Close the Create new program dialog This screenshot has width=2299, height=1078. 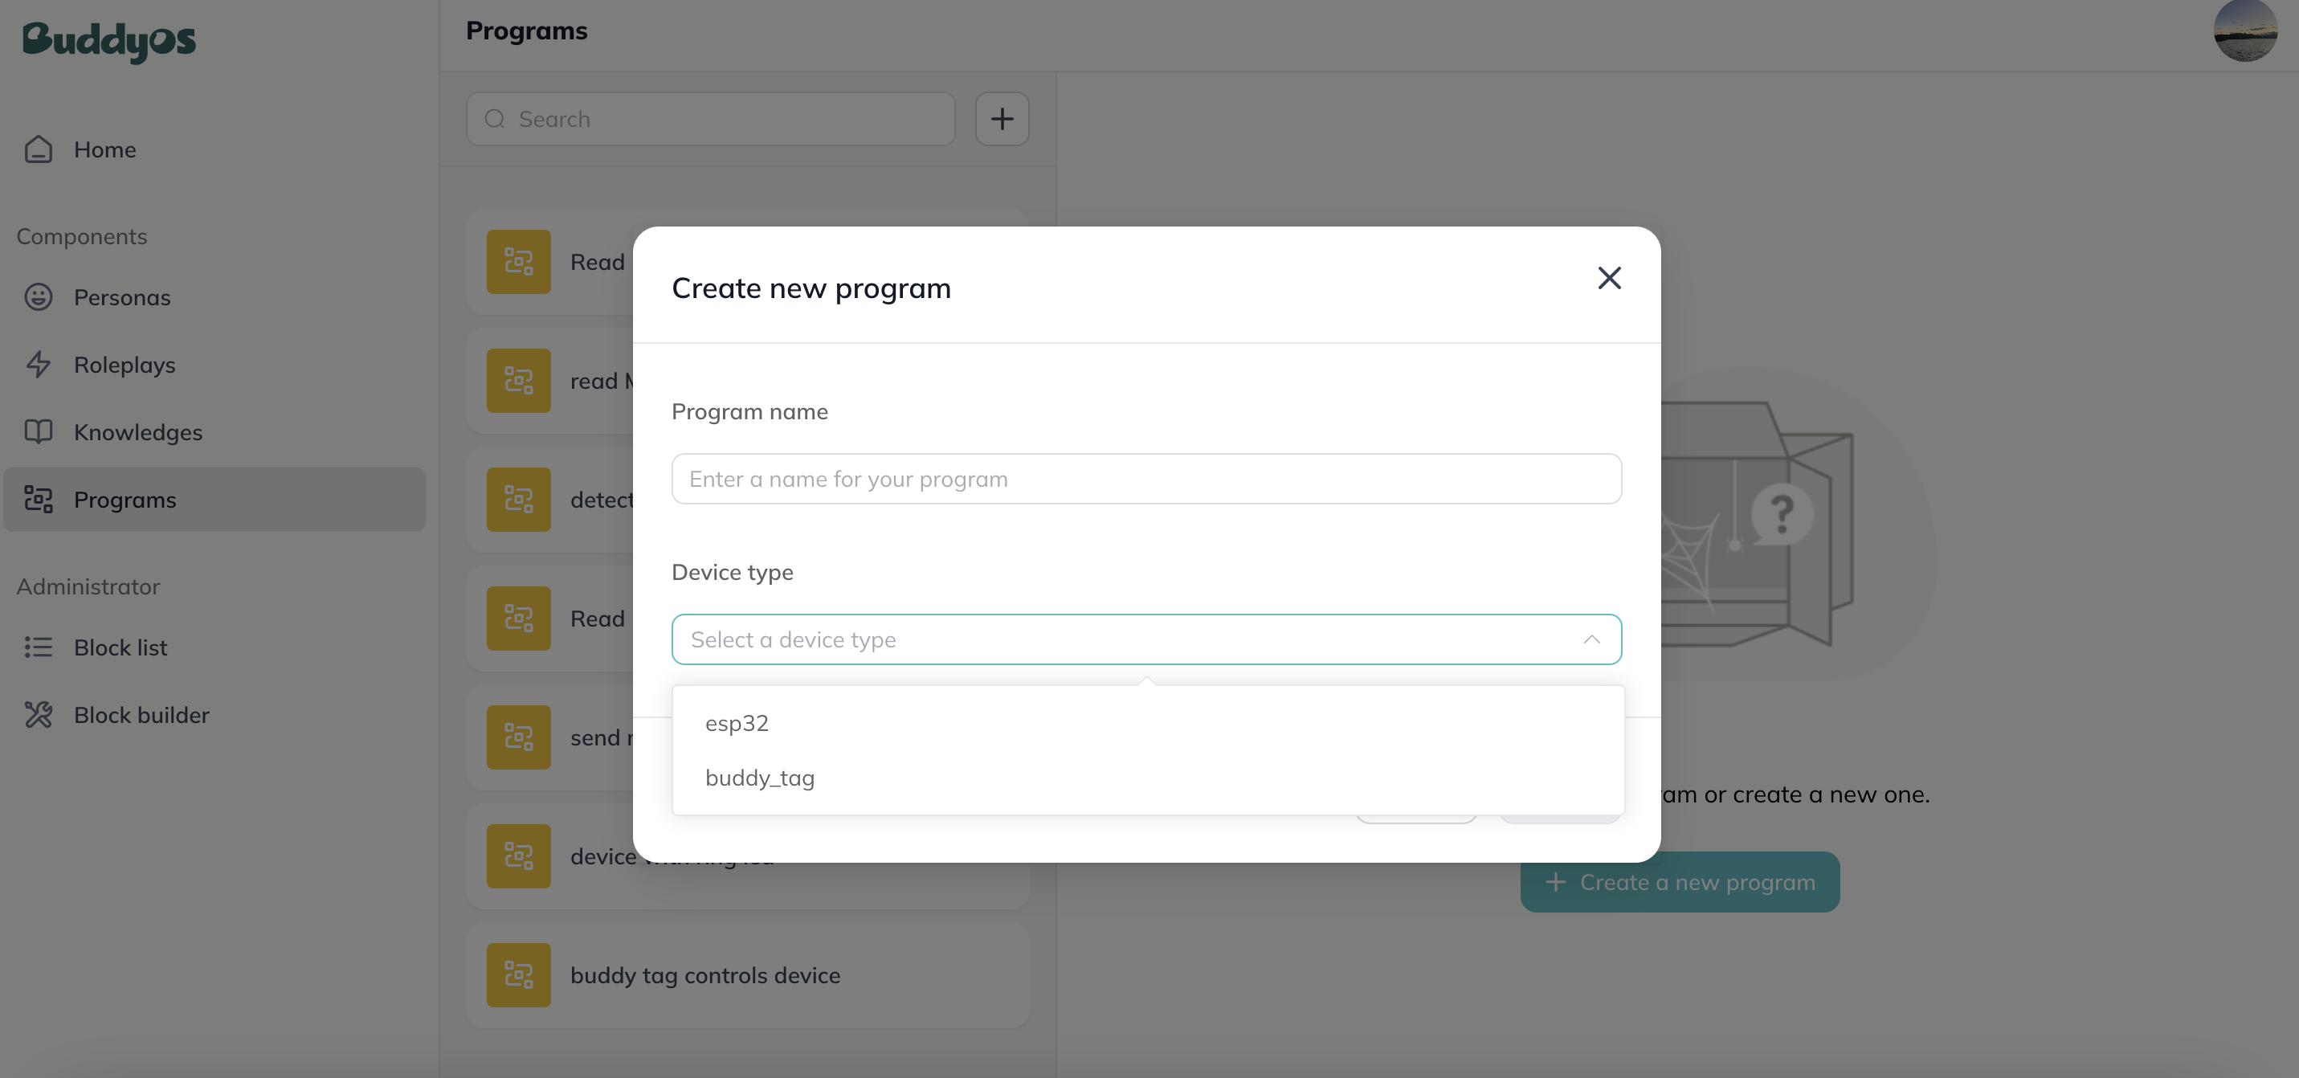tap(1609, 279)
